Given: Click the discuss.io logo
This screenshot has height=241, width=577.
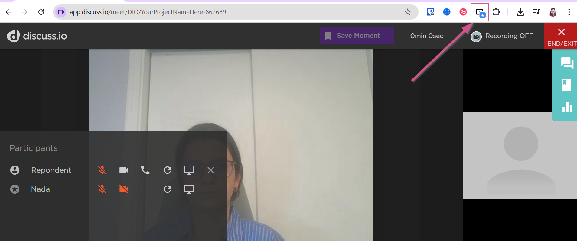Looking at the screenshot, I should click(37, 36).
